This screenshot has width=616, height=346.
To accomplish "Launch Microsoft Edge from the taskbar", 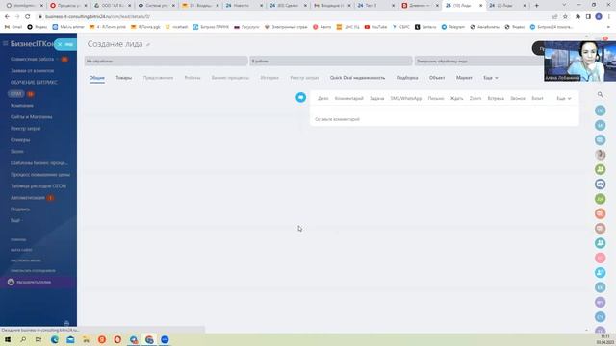I will point(55,339).
